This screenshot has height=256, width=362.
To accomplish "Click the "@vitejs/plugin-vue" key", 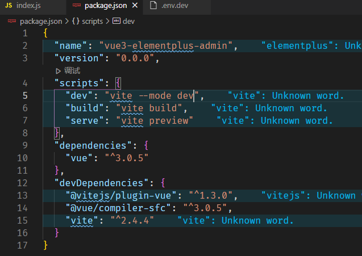I will [121, 196].
